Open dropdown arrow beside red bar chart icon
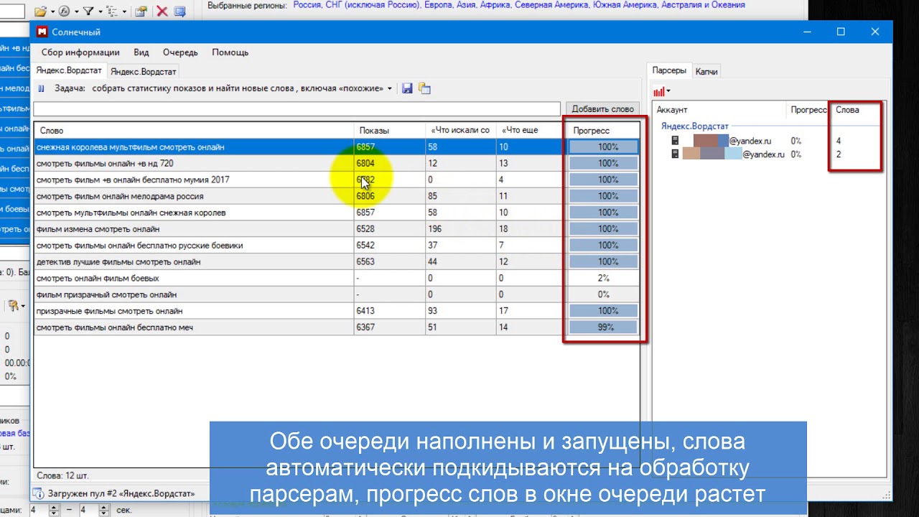Viewport: 919px width, 517px height. pyautogui.click(x=668, y=91)
